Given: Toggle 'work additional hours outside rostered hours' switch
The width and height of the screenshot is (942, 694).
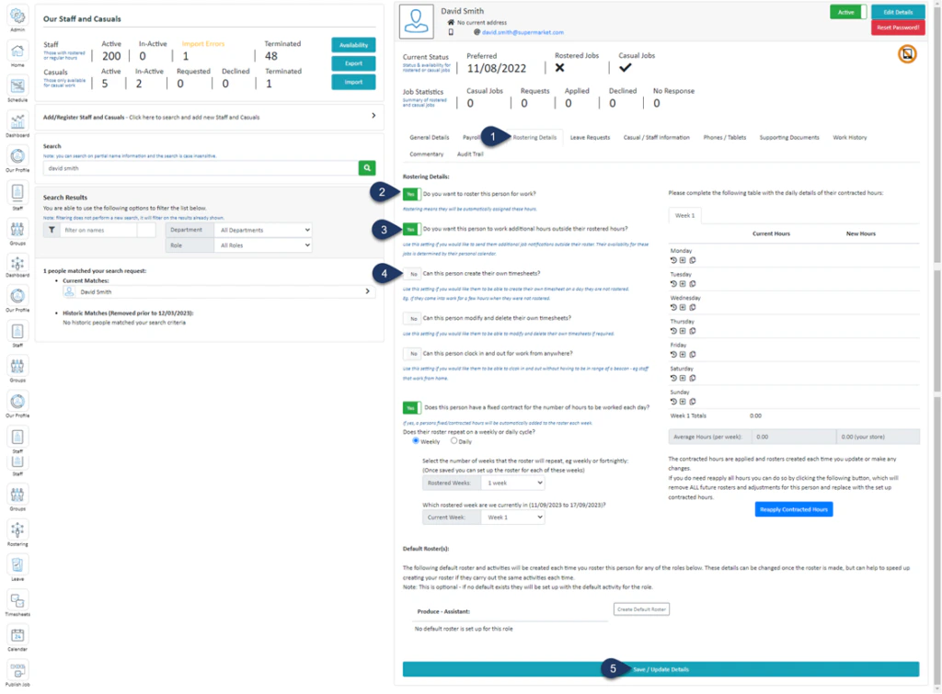Looking at the screenshot, I should click(x=411, y=229).
